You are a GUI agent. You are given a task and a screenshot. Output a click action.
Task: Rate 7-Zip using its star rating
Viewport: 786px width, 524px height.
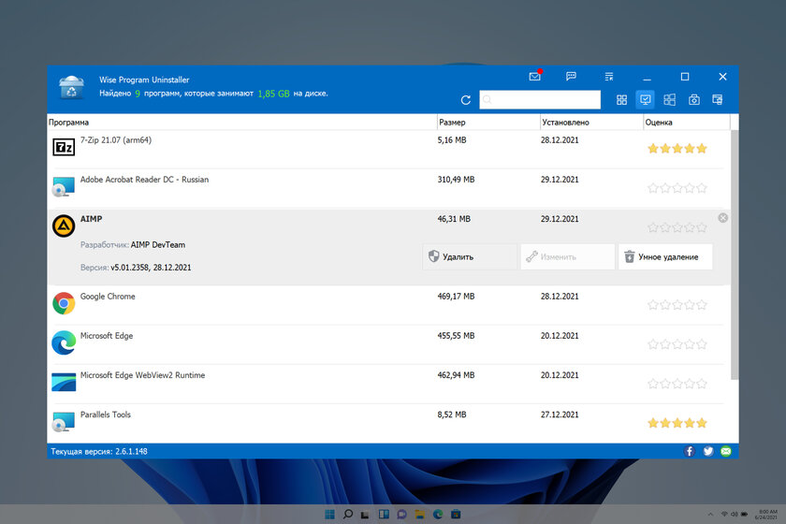[x=677, y=149]
